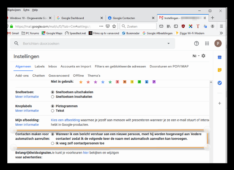Click the green star under Niet in gebruik
Image resolution: width=234 pixels, height=170 pixels.
click(110, 82)
